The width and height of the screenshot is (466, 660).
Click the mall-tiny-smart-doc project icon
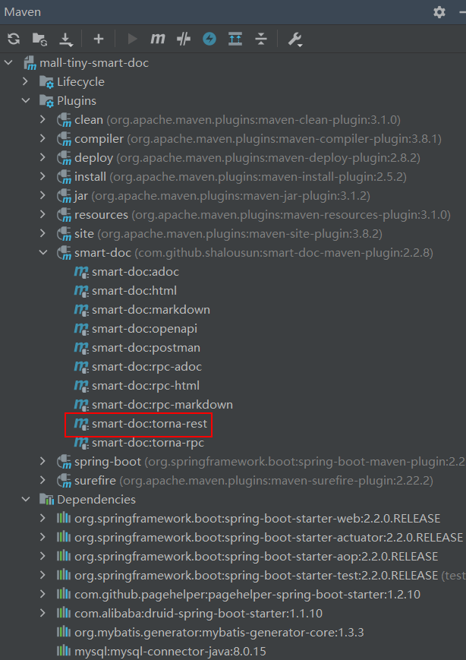coord(30,63)
